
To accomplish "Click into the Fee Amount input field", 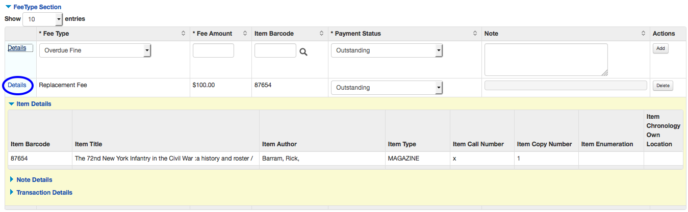I will click(x=213, y=50).
